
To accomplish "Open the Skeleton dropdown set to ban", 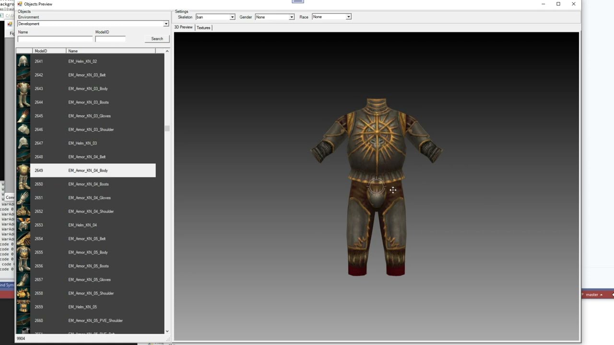I will tap(215, 17).
